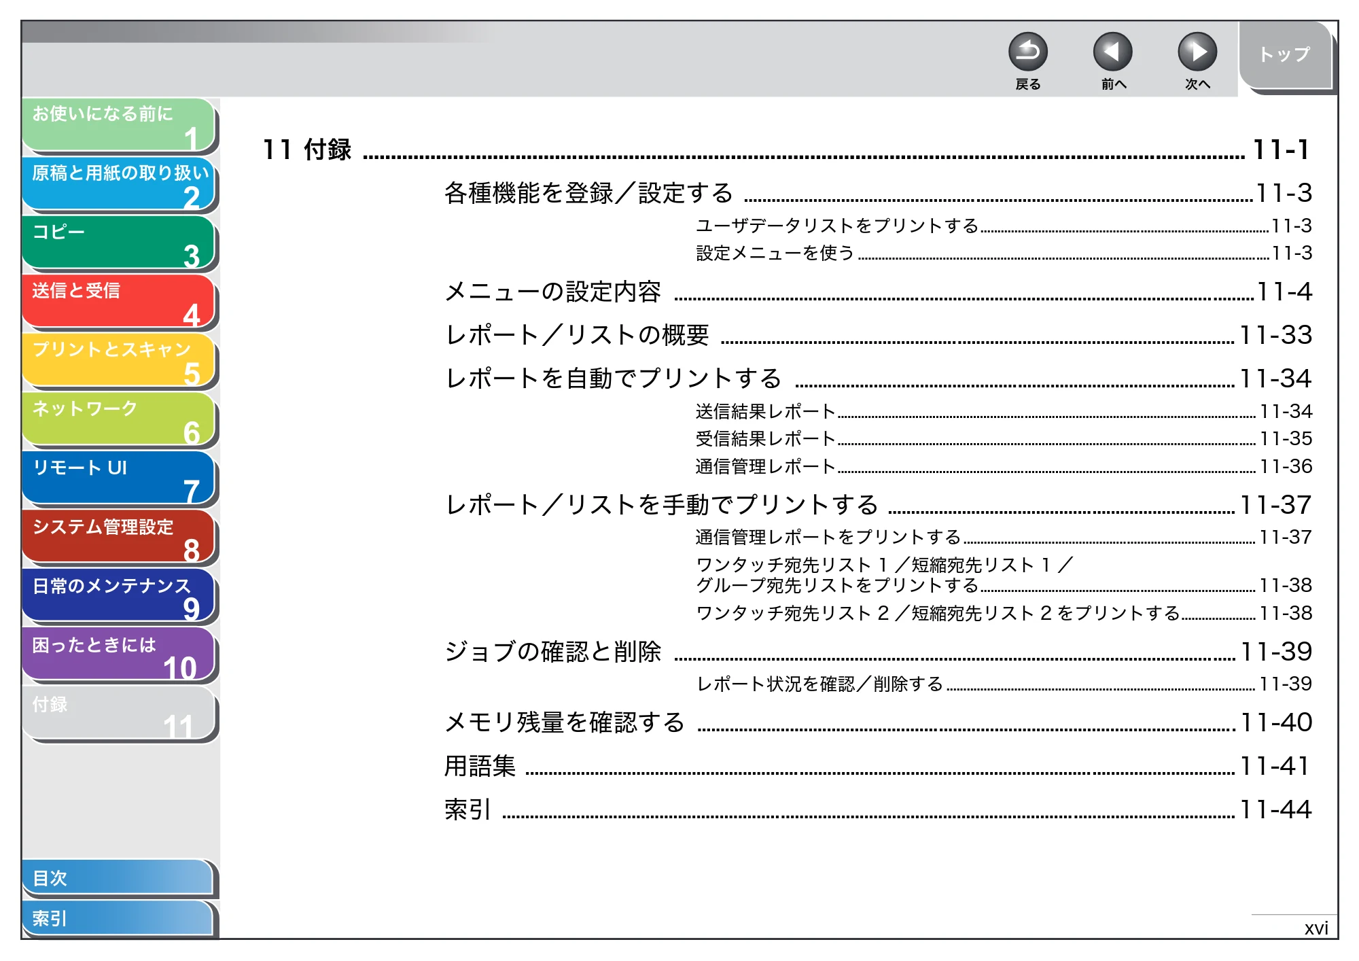Open the 索引 11-44 contents entry
1359x961 pixels.
[x=878, y=809]
